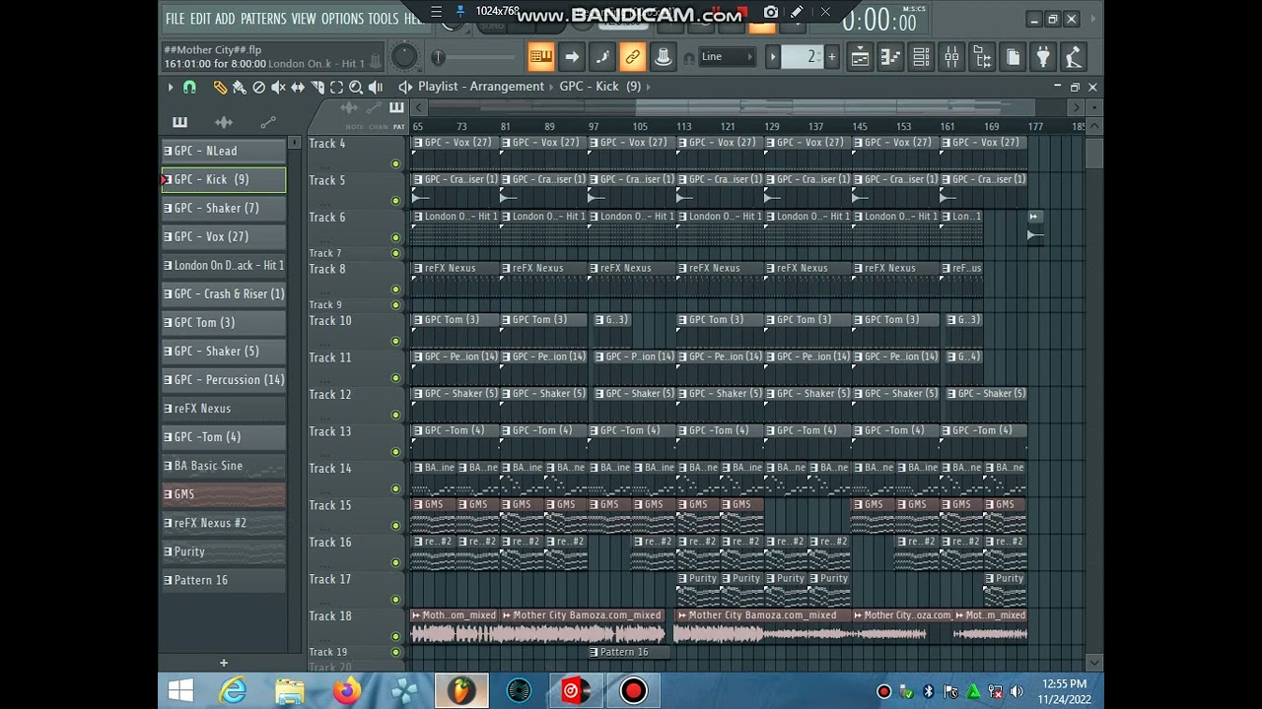Click the pattern number field showing 2
This screenshot has width=1262, height=709.
tap(803, 57)
